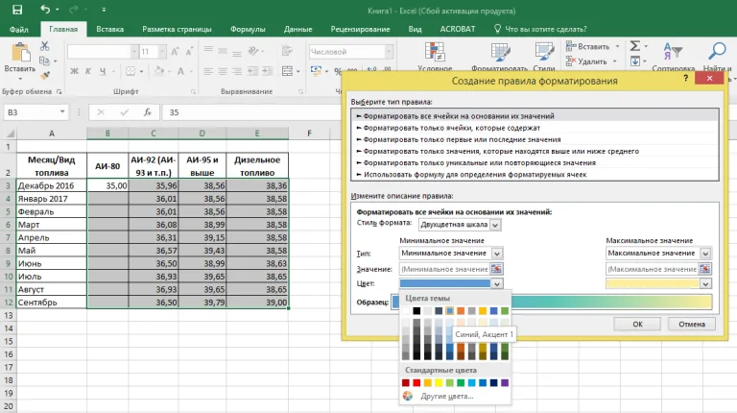
Task: Switch to the Разметка страницы tab
Action: coord(177,29)
